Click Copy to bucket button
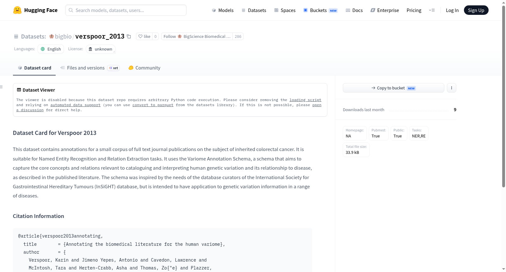This screenshot has width=506, height=272. coord(393,88)
